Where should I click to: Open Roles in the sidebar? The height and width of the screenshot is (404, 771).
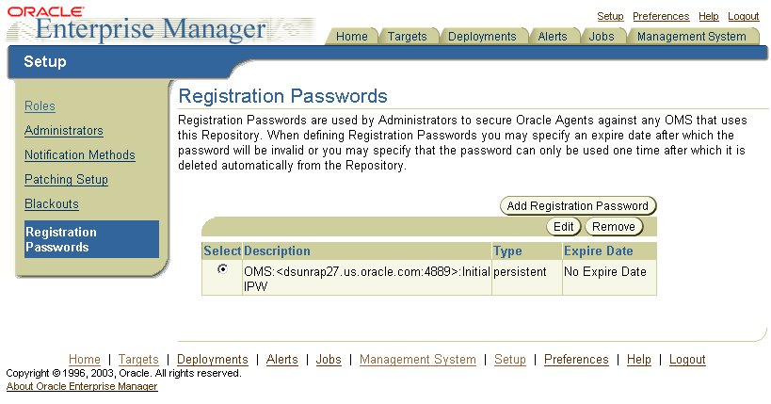(40, 106)
